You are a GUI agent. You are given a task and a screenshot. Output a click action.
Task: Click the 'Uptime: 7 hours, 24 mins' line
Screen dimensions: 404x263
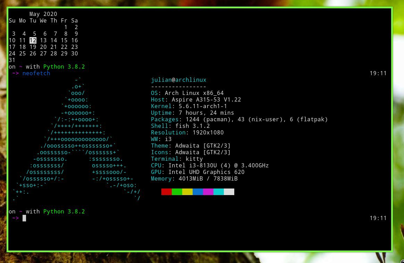[x=193, y=113]
